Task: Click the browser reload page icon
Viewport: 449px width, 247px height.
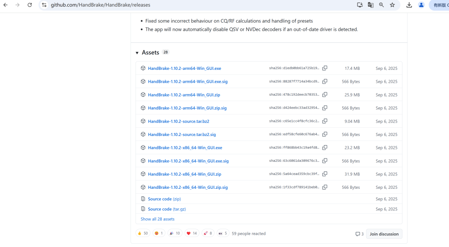Action: pos(30,5)
